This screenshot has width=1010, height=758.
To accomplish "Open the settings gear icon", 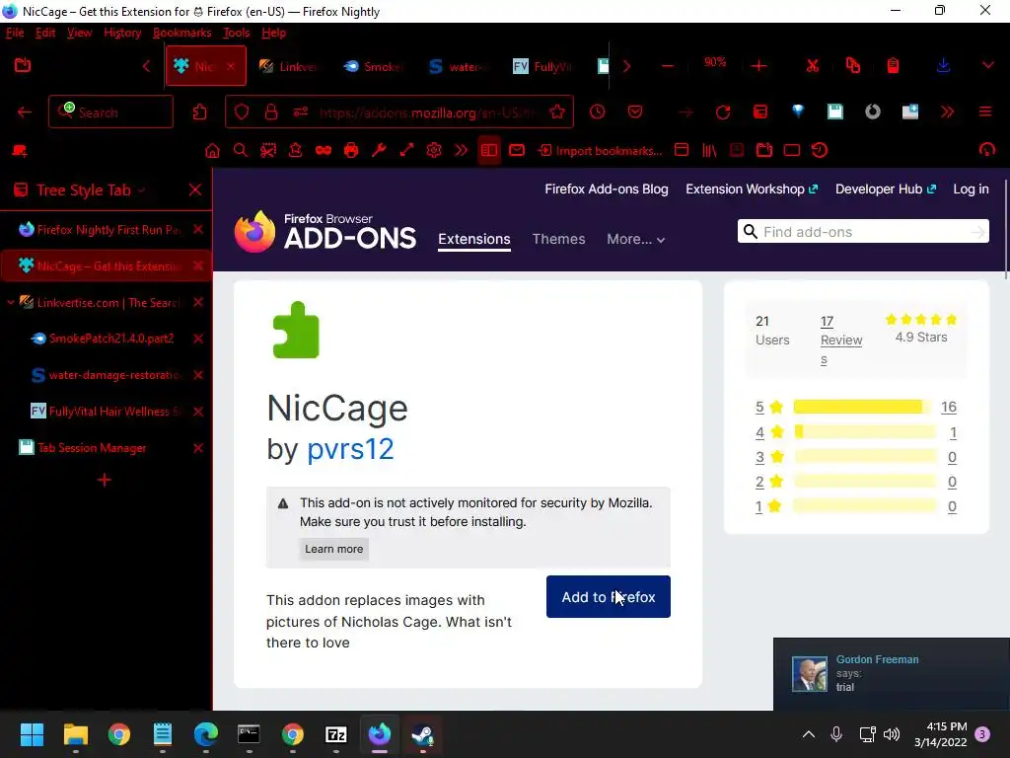I will click(x=434, y=151).
